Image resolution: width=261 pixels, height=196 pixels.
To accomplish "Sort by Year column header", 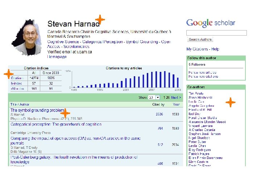I will click(176, 105).
